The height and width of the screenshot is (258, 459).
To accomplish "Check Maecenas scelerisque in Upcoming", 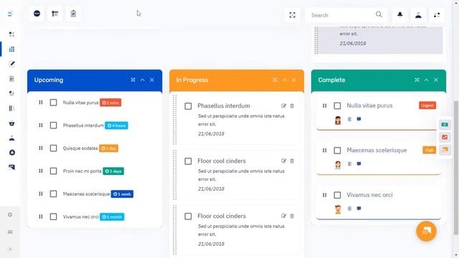I will coord(53,193).
